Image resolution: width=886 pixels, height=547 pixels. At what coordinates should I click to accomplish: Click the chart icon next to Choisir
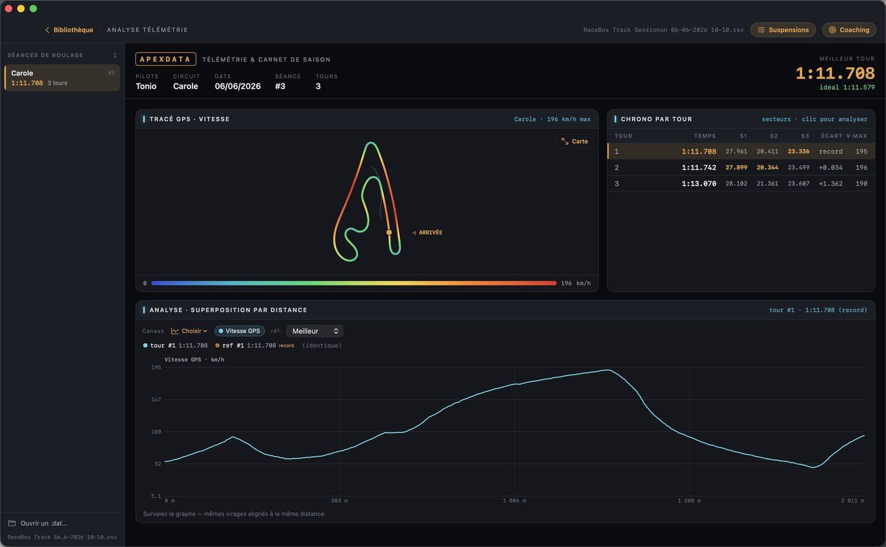pos(175,331)
